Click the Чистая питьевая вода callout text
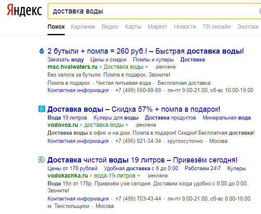Image resolution: width=261 pixels, height=214 pixels. [123, 83]
